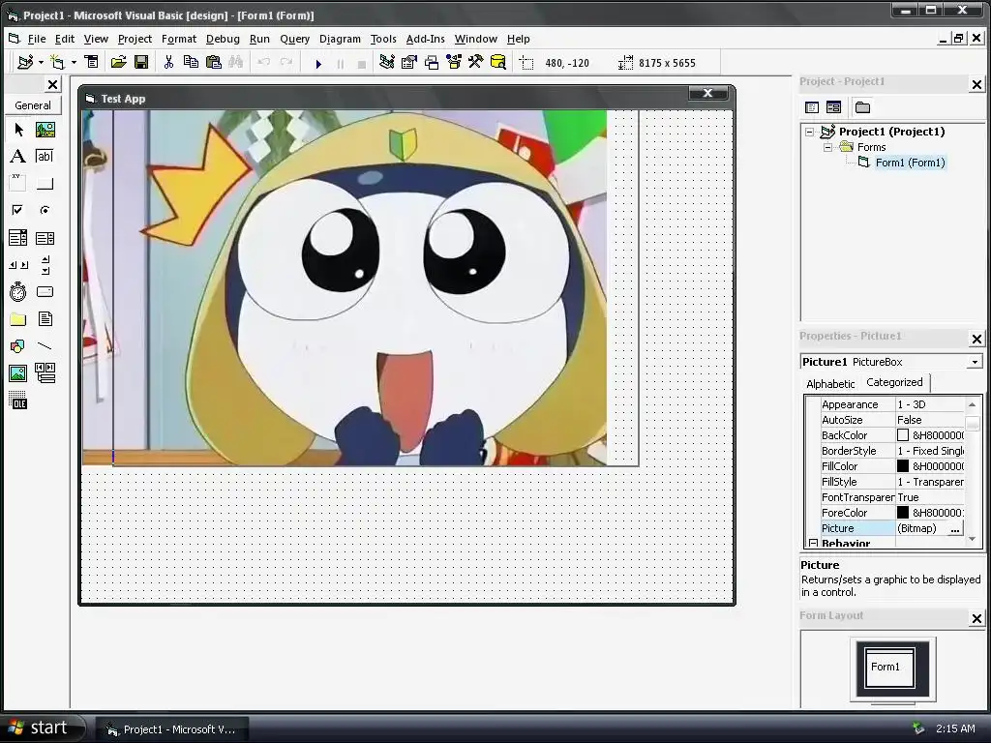Click View Code in Project panel
This screenshot has width=991, height=743.
(812, 107)
